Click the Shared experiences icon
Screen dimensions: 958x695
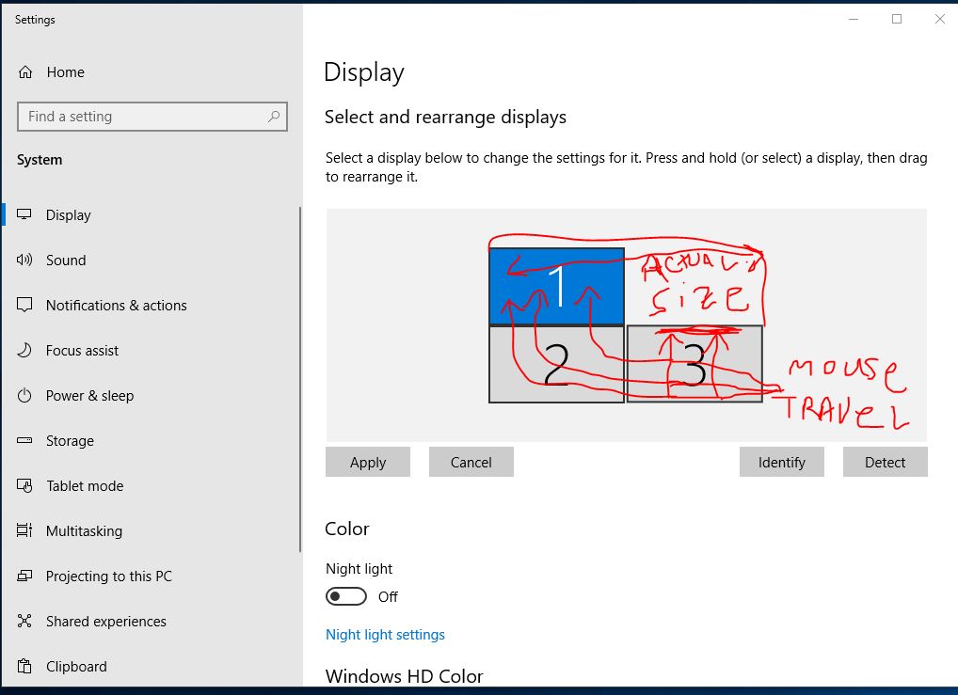pos(24,621)
